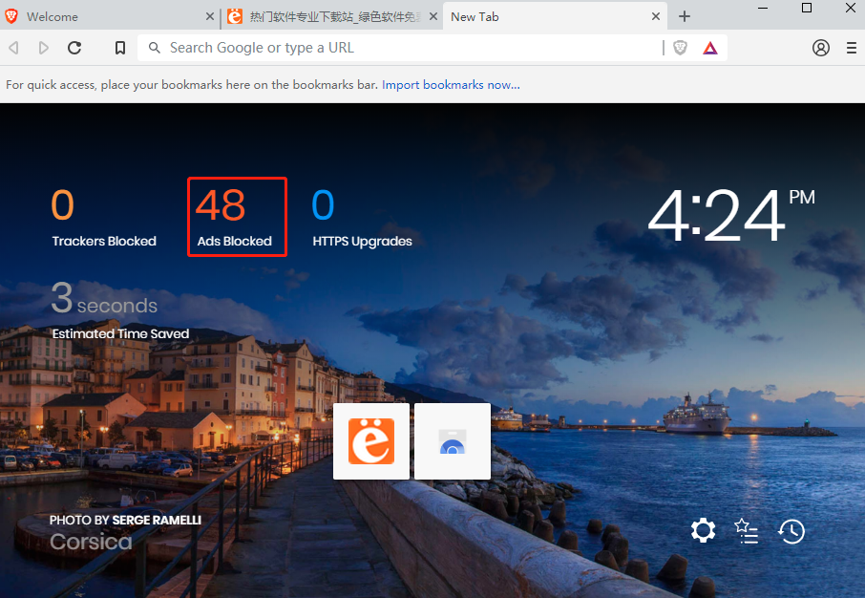865x598 pixels.
Task: Open the hamburger main menu
Action: (x=852, y=48)
